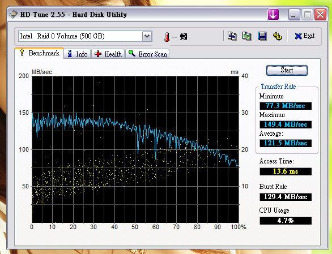
Task: Expand the drive selection dropdown arrow
Action: 147,36
